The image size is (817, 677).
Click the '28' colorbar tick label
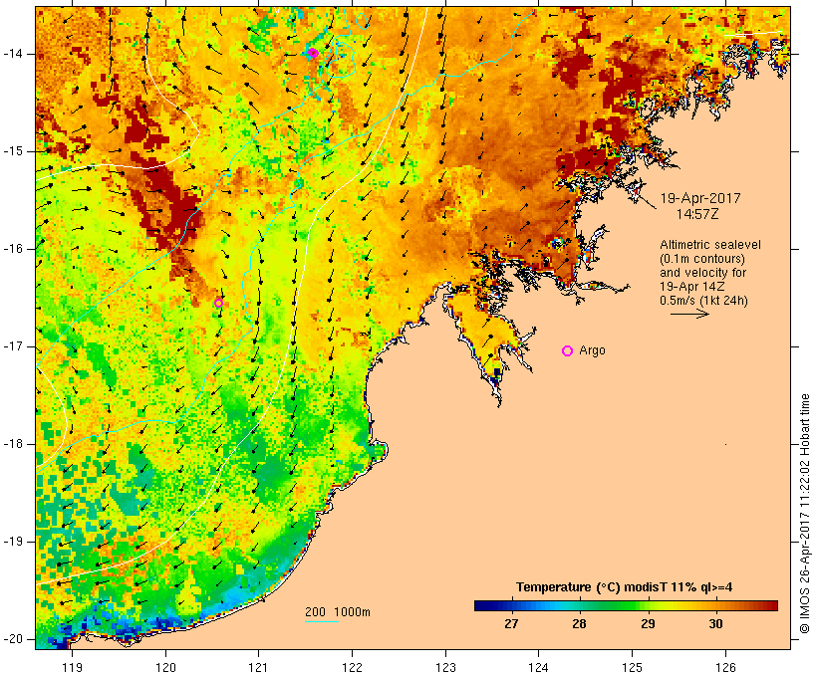click(x=580, y=623)
